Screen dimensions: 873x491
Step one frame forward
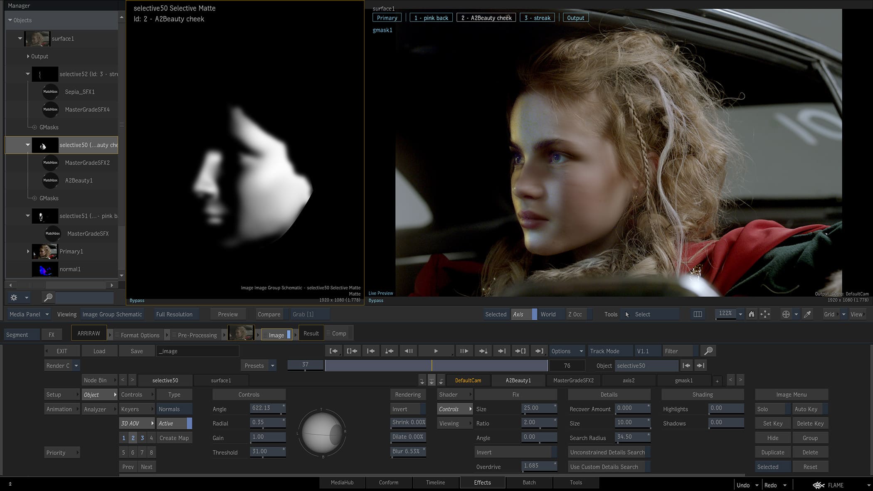[x=464, y=351]
